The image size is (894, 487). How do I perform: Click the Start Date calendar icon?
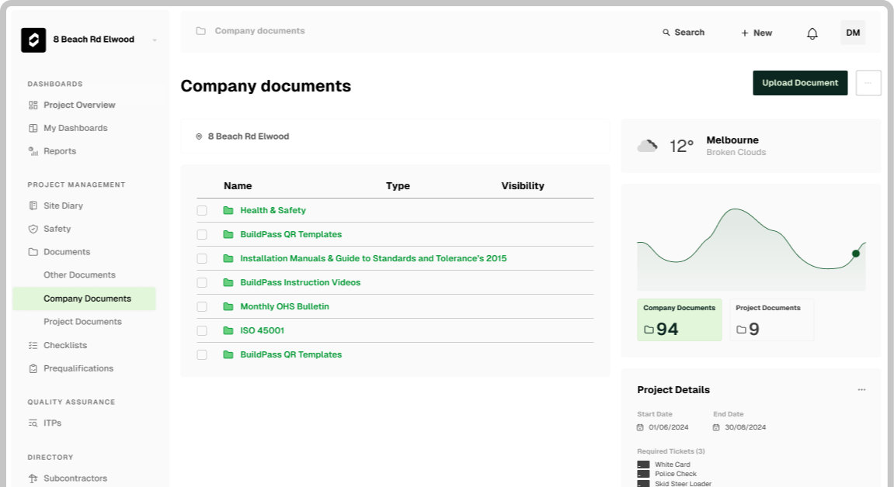[640, 427]
